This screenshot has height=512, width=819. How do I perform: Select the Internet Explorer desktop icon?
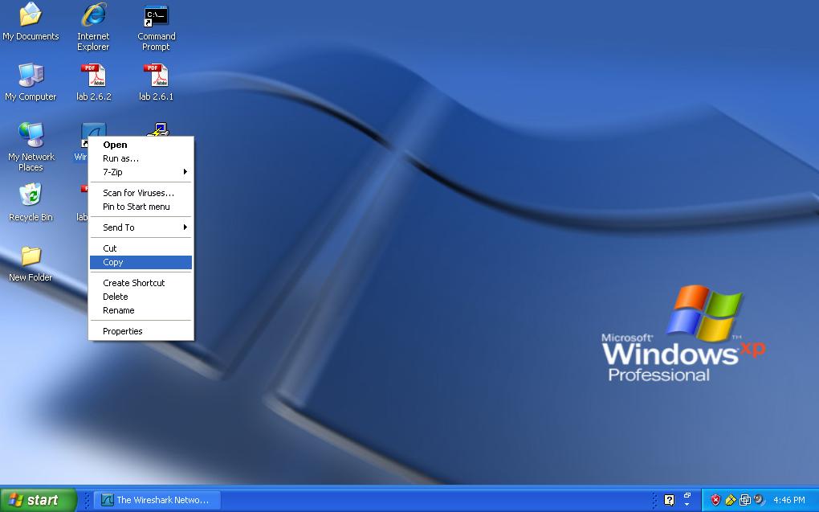click(93, 14)
